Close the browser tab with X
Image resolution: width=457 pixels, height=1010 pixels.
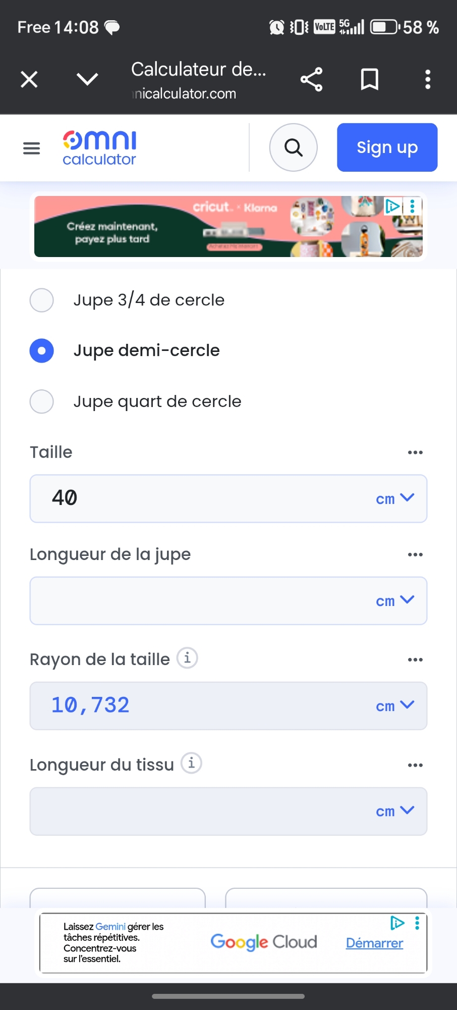click(29, 79)
